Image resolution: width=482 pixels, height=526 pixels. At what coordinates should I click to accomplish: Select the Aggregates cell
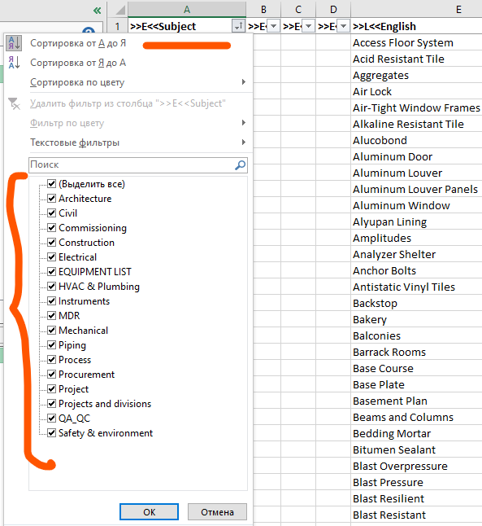click(417, 75)
